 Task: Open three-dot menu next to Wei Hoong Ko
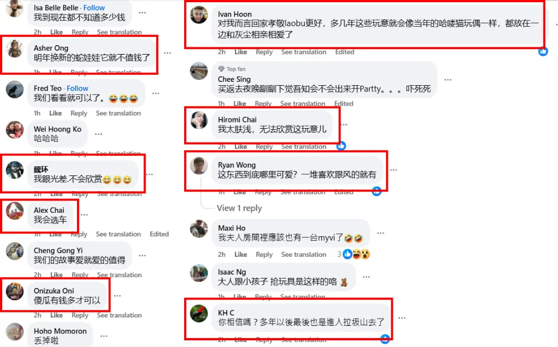tap(99, 134)
